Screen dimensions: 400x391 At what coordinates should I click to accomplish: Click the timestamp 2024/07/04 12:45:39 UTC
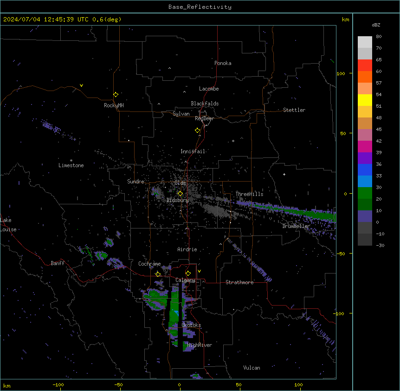point(46,20)
